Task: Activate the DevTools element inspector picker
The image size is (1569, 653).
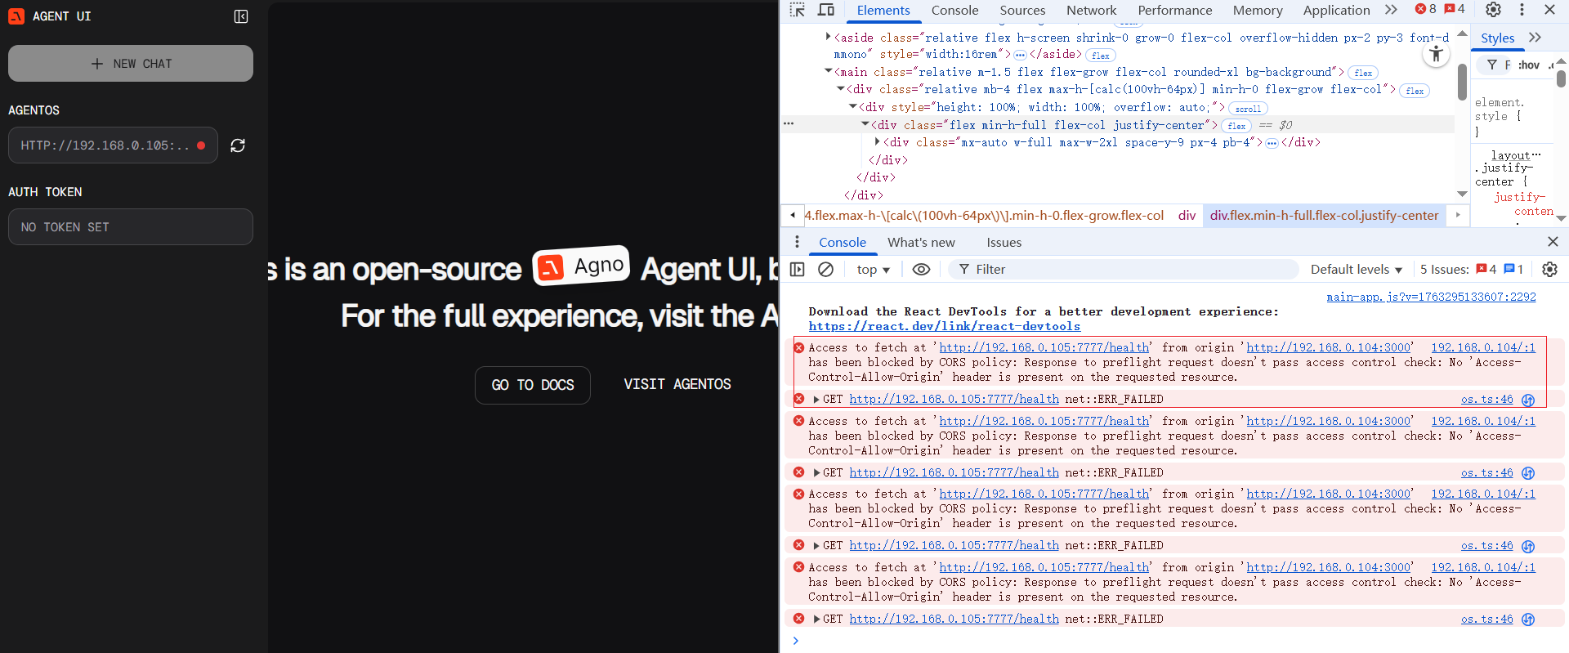Action: (798, 10)
